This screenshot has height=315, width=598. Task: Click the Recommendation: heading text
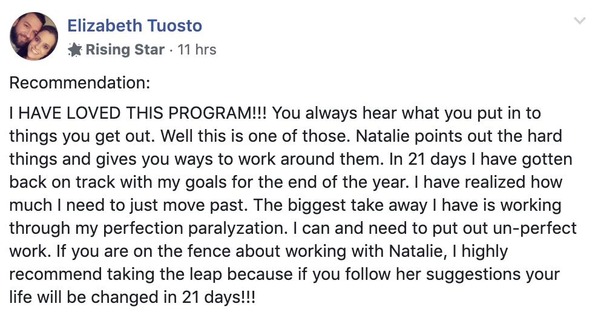point(80,82)
